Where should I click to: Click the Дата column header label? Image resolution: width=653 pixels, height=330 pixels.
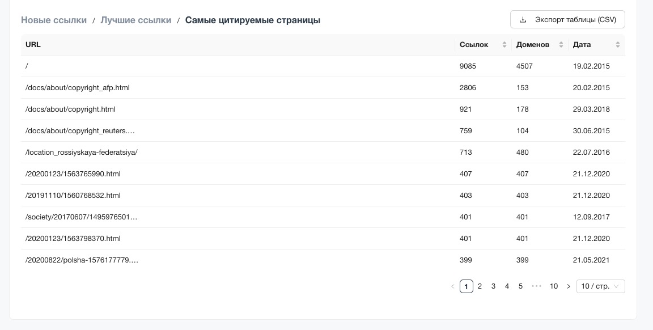click(582, 45)
